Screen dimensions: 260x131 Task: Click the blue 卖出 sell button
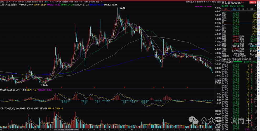click(x=234, y=9)
